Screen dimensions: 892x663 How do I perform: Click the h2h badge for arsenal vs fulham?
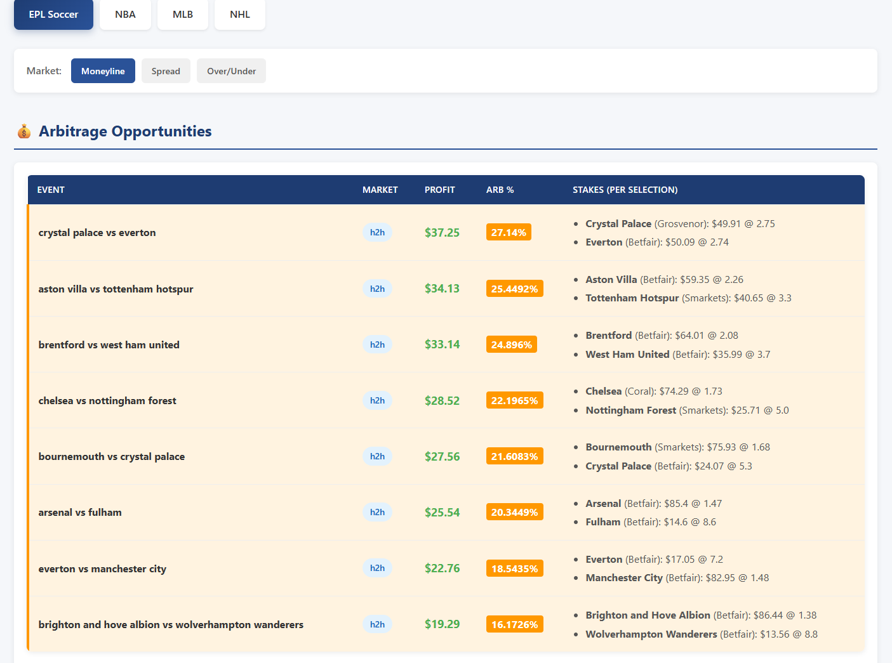click(377, 512)
